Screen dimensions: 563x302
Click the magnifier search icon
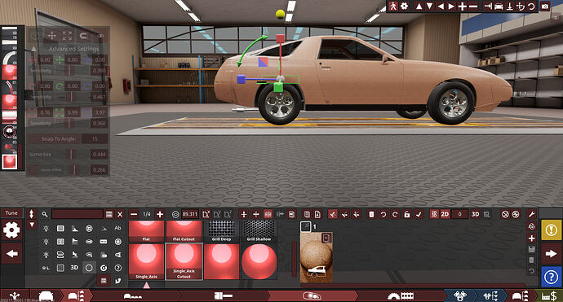pyautogui.click(x=45, y=214)
